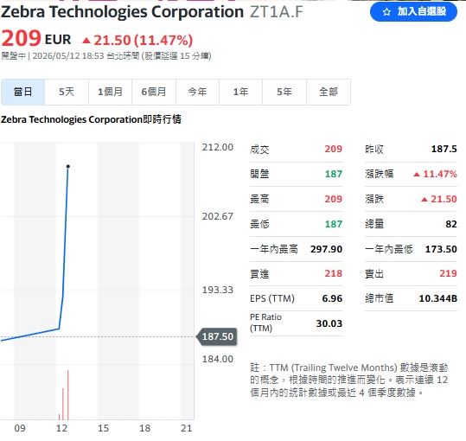Click the tallest red volume bar
The image size is (466, 441).
point(68,394)
